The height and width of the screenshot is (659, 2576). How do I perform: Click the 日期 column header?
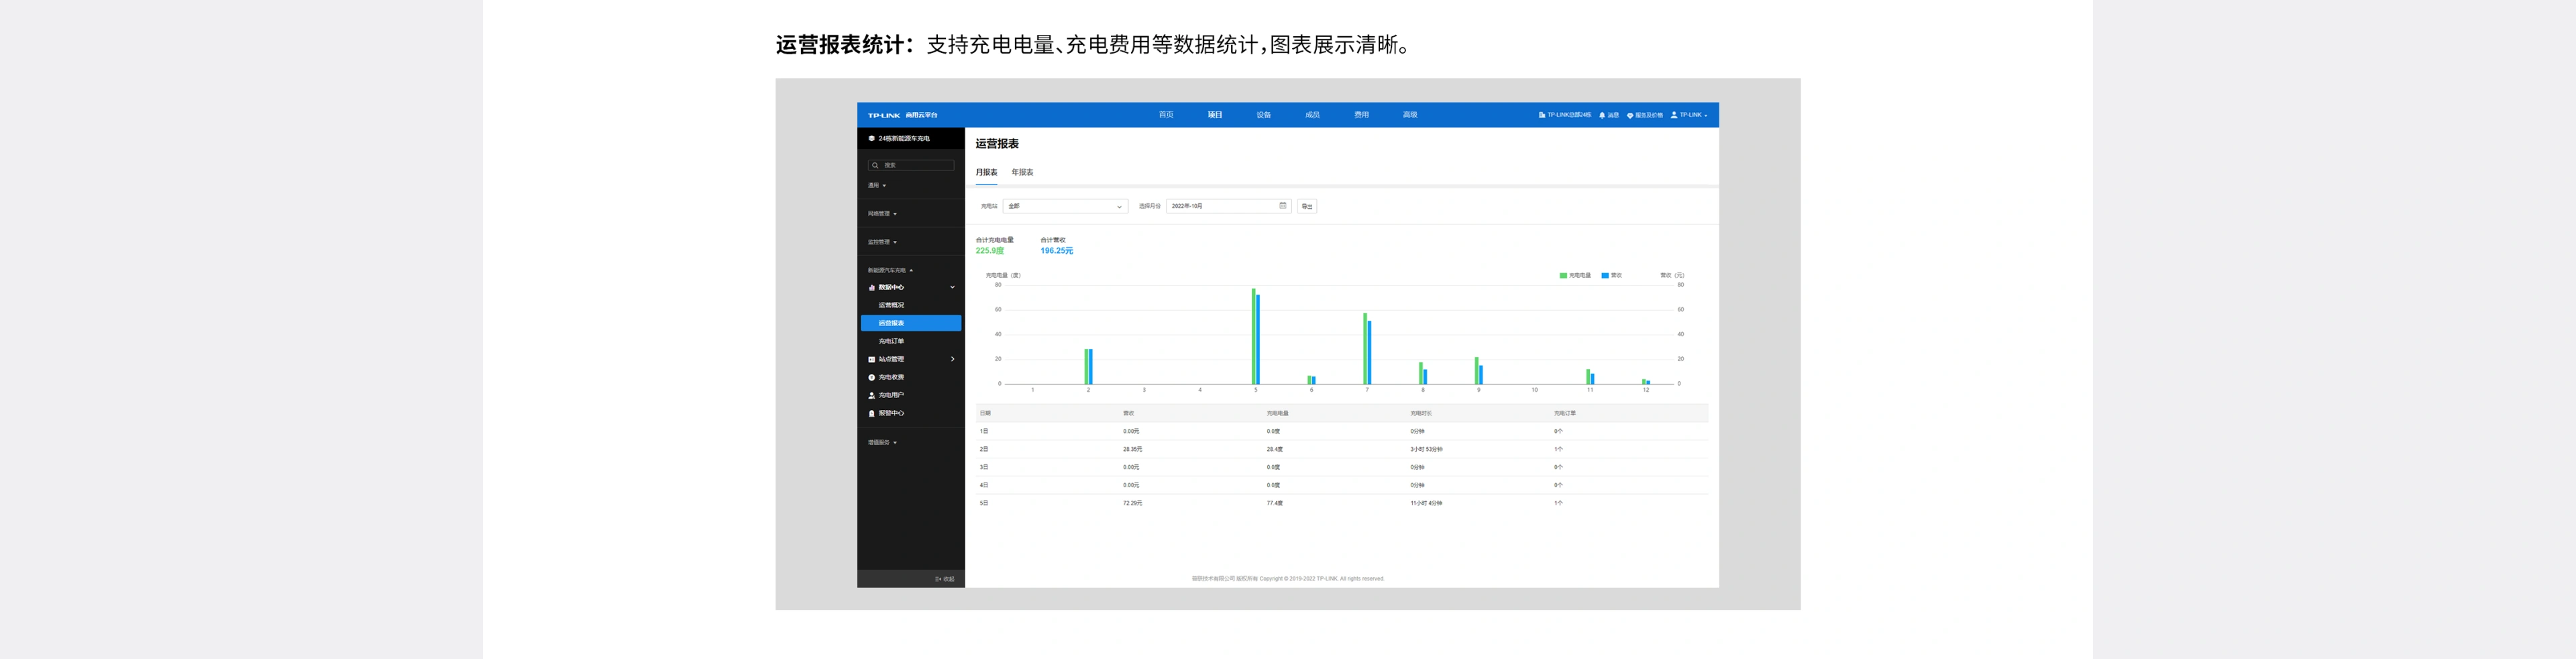[x=985, y=413]
